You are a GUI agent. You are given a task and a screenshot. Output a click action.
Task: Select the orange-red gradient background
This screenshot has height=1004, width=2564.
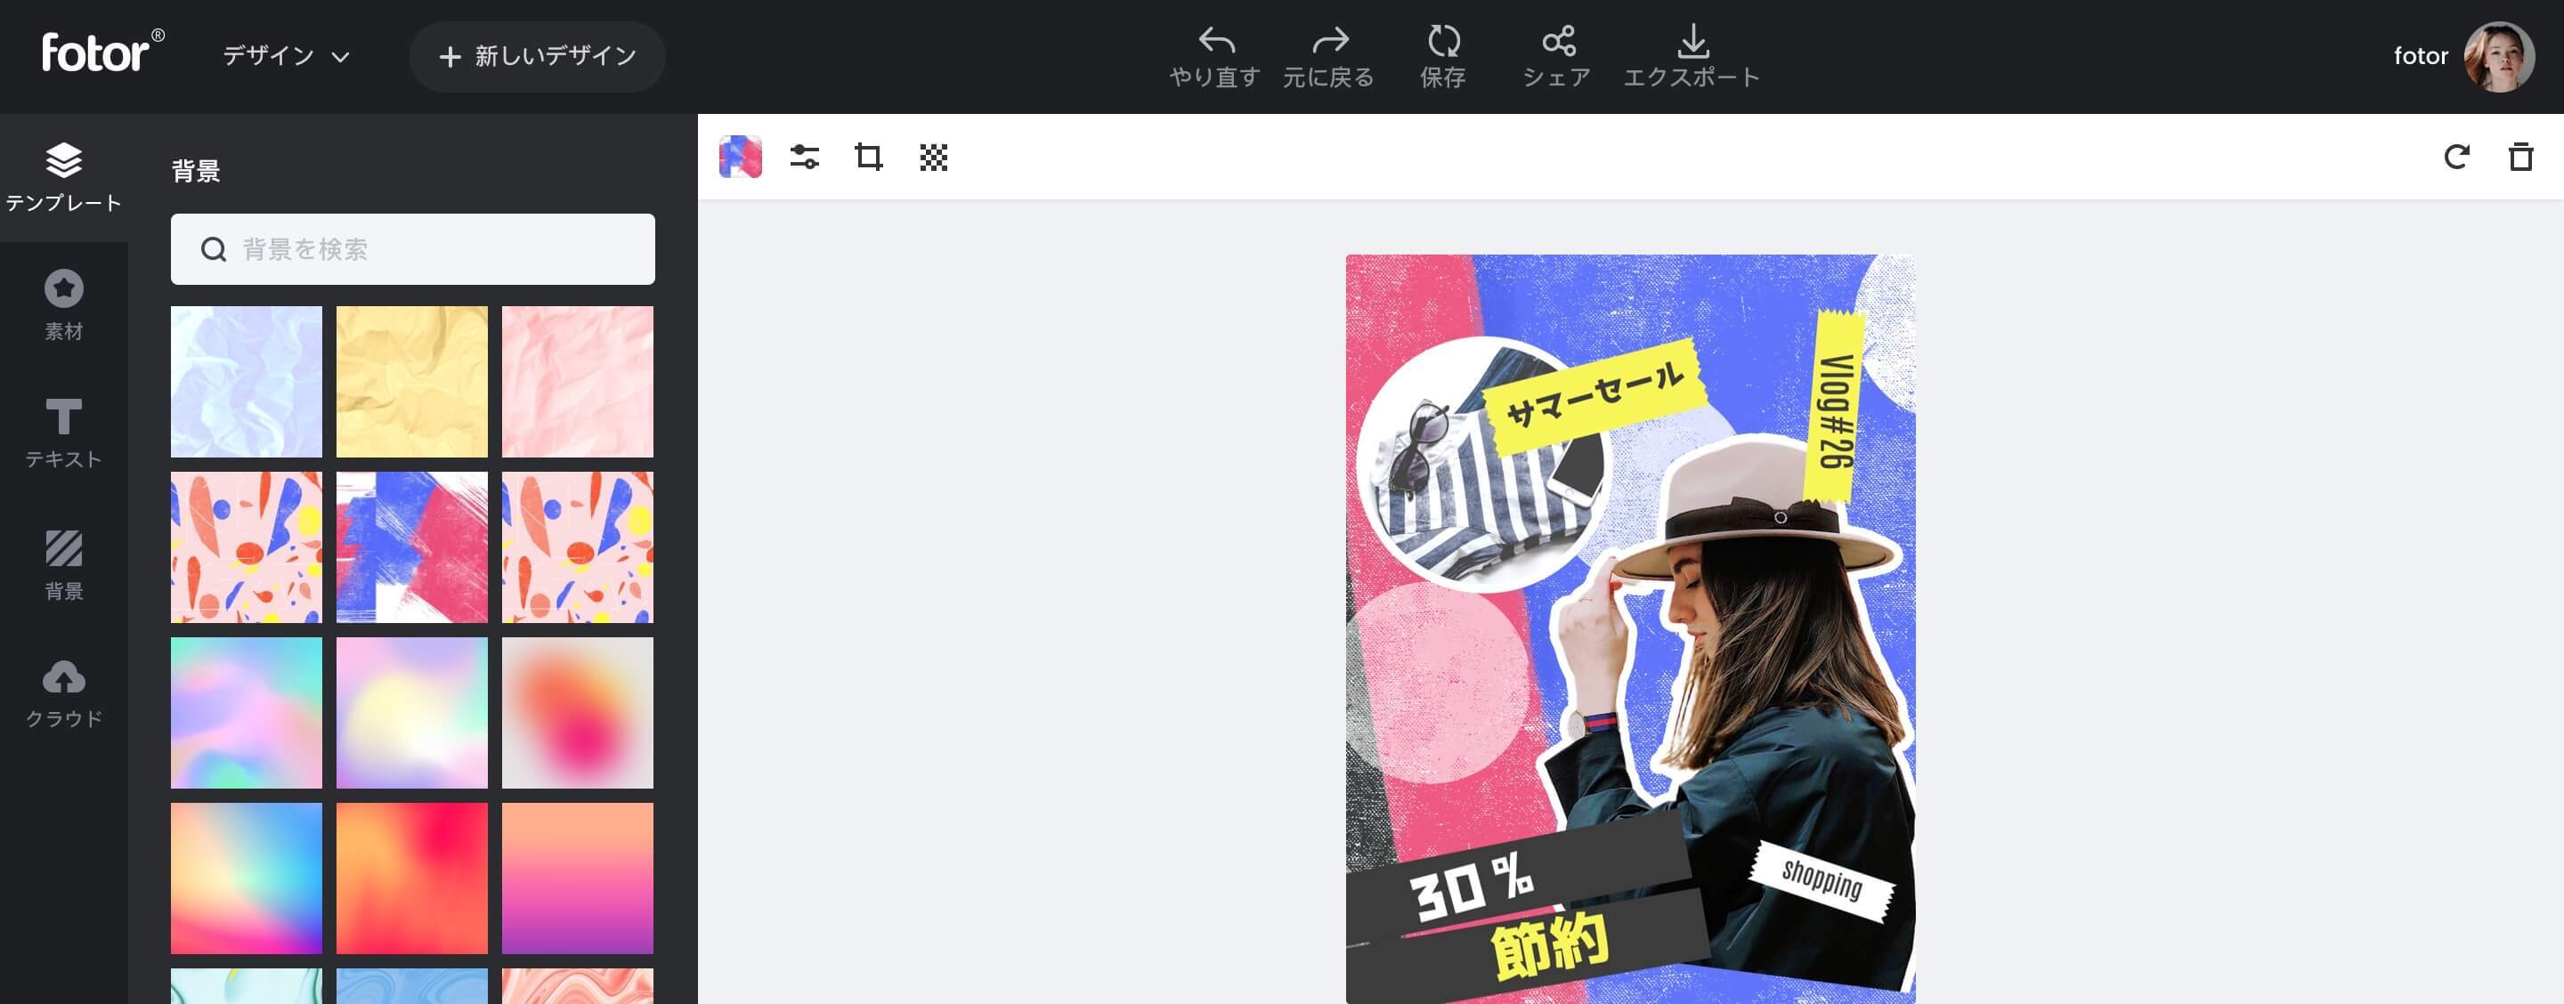[x=412, y=878]
